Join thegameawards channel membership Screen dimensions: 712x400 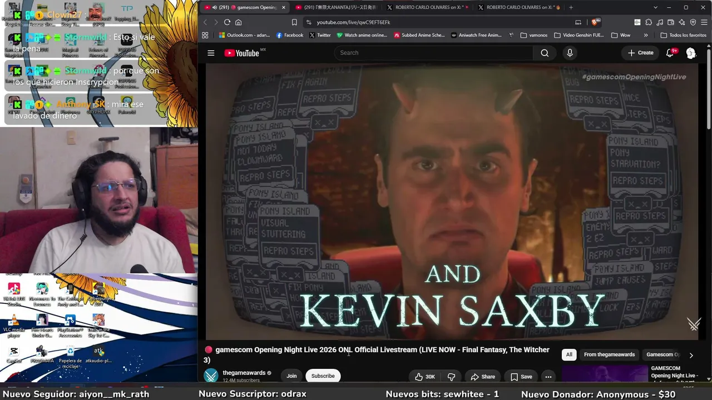tap(291, 376)
